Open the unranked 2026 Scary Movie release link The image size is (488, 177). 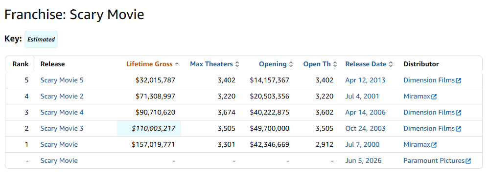(x=59, y=160)
